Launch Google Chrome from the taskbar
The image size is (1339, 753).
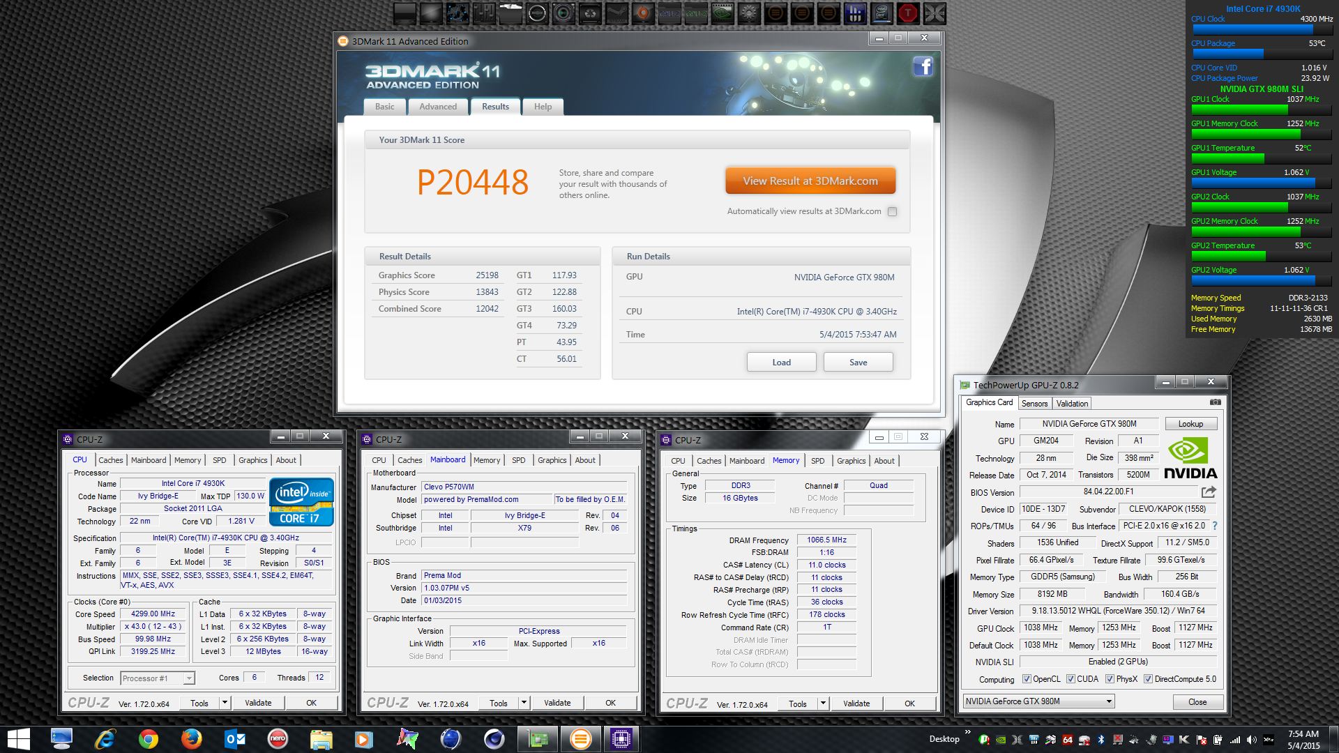148,739
